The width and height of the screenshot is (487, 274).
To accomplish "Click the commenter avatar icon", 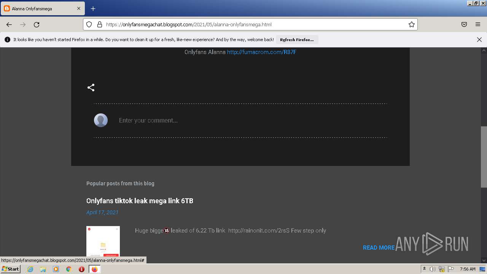I will point(101,120).
